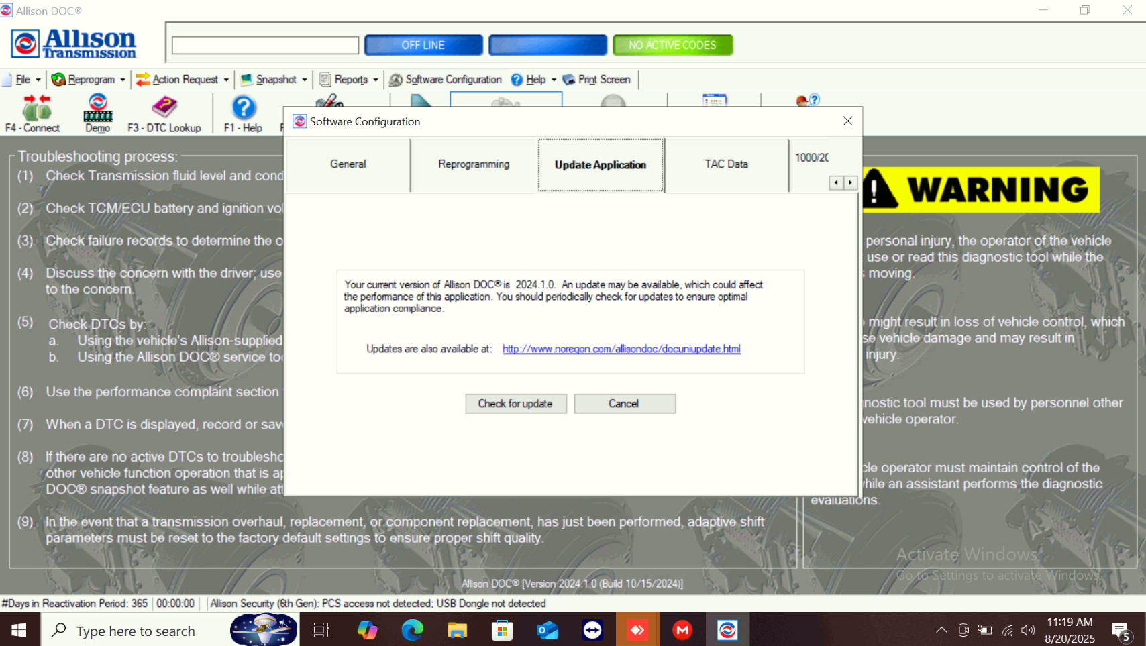Image resolution: width=1146 pixels, height=646 pixels.
Task: Open TeamViewer from the taskbar
Action: [592, 630]
